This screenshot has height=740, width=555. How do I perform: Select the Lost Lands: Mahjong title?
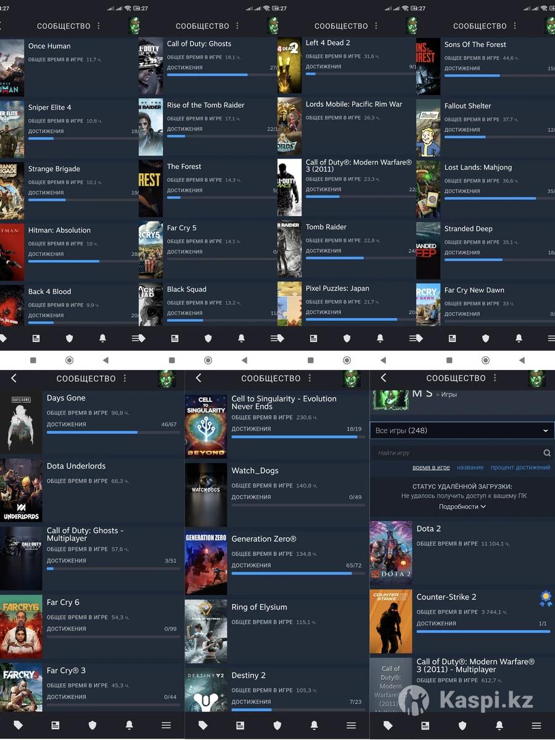point(478,167)
